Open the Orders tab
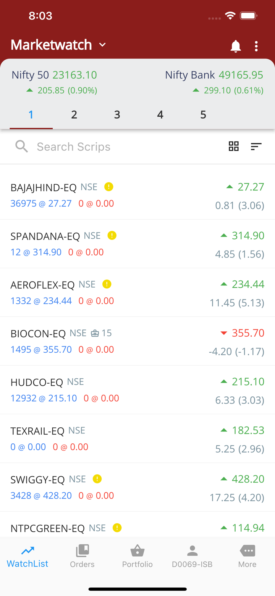The width and height of the screenshot is (275, 596). coord(82,556)
